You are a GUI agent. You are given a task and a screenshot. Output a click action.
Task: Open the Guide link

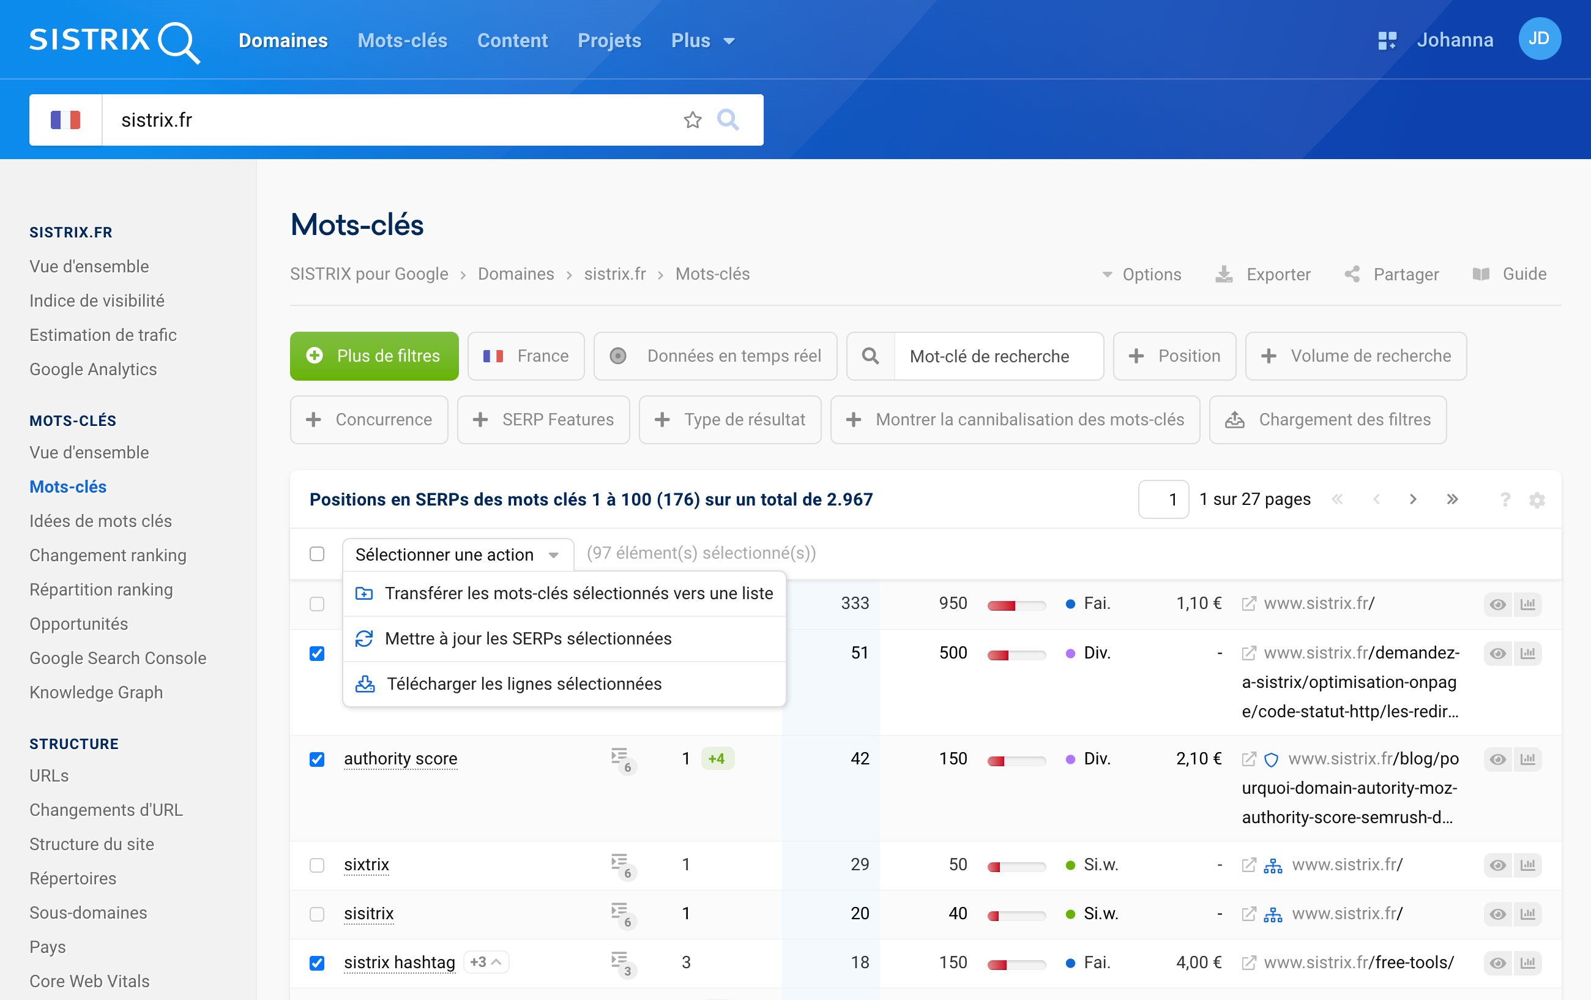click(1509, 274)
